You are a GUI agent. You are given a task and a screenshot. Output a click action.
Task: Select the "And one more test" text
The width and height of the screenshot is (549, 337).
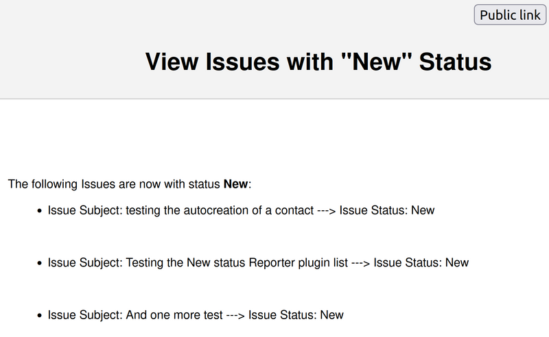(174, 315)
